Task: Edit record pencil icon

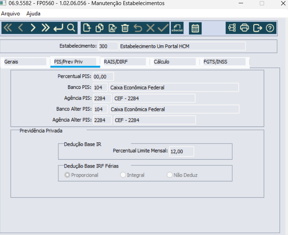Action: tap(112, 28)
